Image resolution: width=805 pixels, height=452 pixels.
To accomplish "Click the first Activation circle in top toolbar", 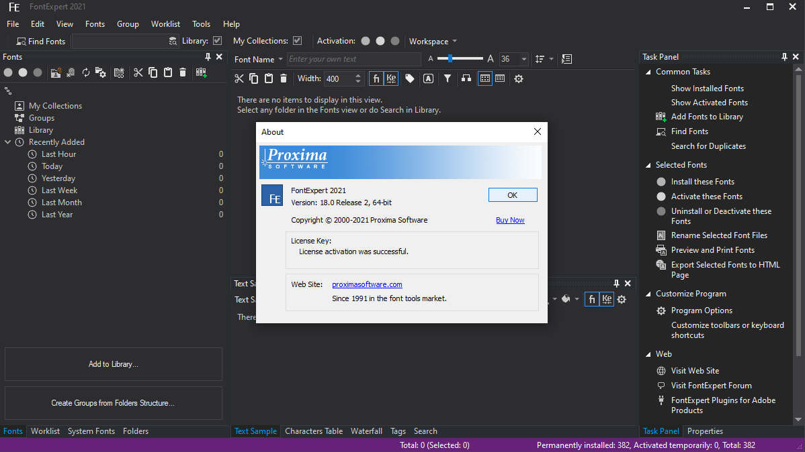I will pyautogui.click(x=366, y=41).
